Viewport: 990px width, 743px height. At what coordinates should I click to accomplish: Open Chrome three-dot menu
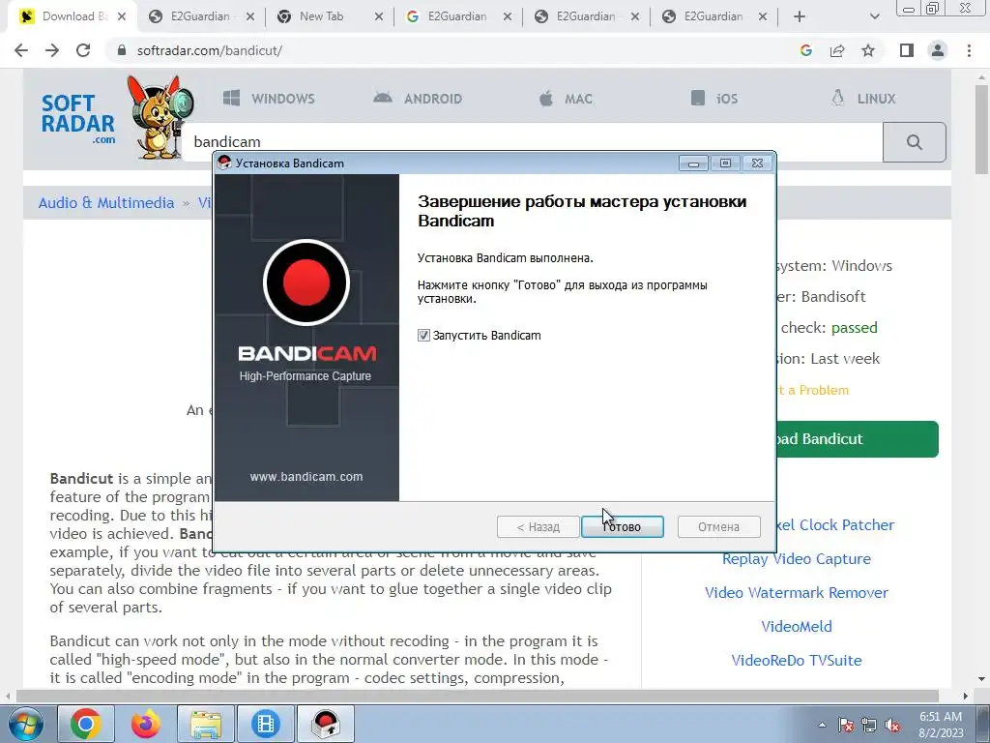click(969, 50)
